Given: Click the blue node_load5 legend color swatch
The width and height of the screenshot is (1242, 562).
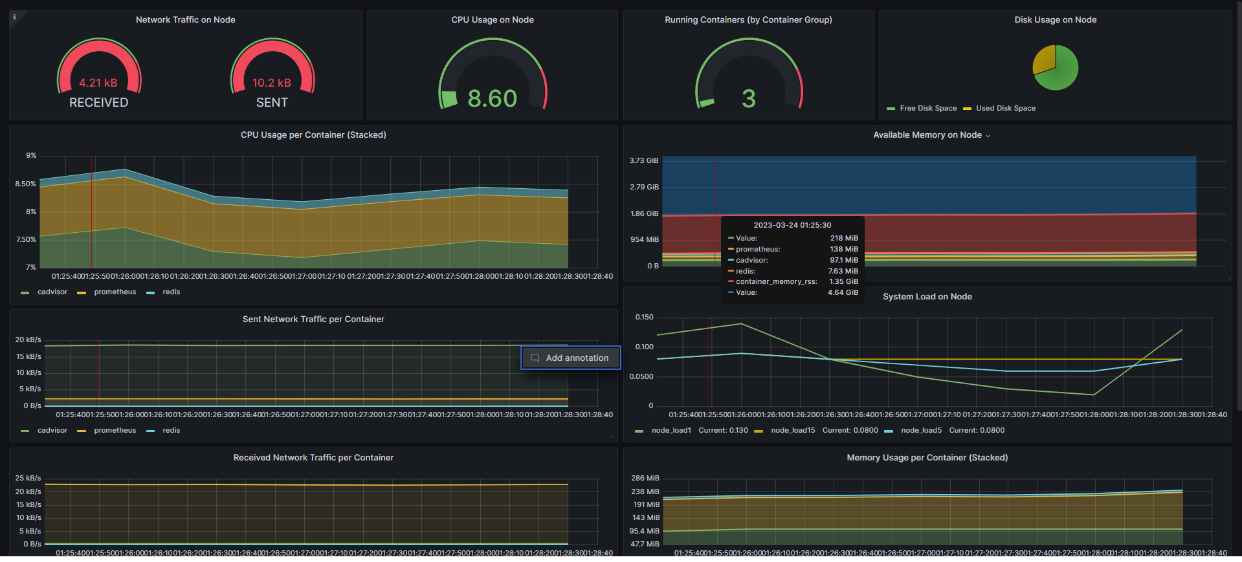Looking at the screenshot, I should tap(889, 431).
